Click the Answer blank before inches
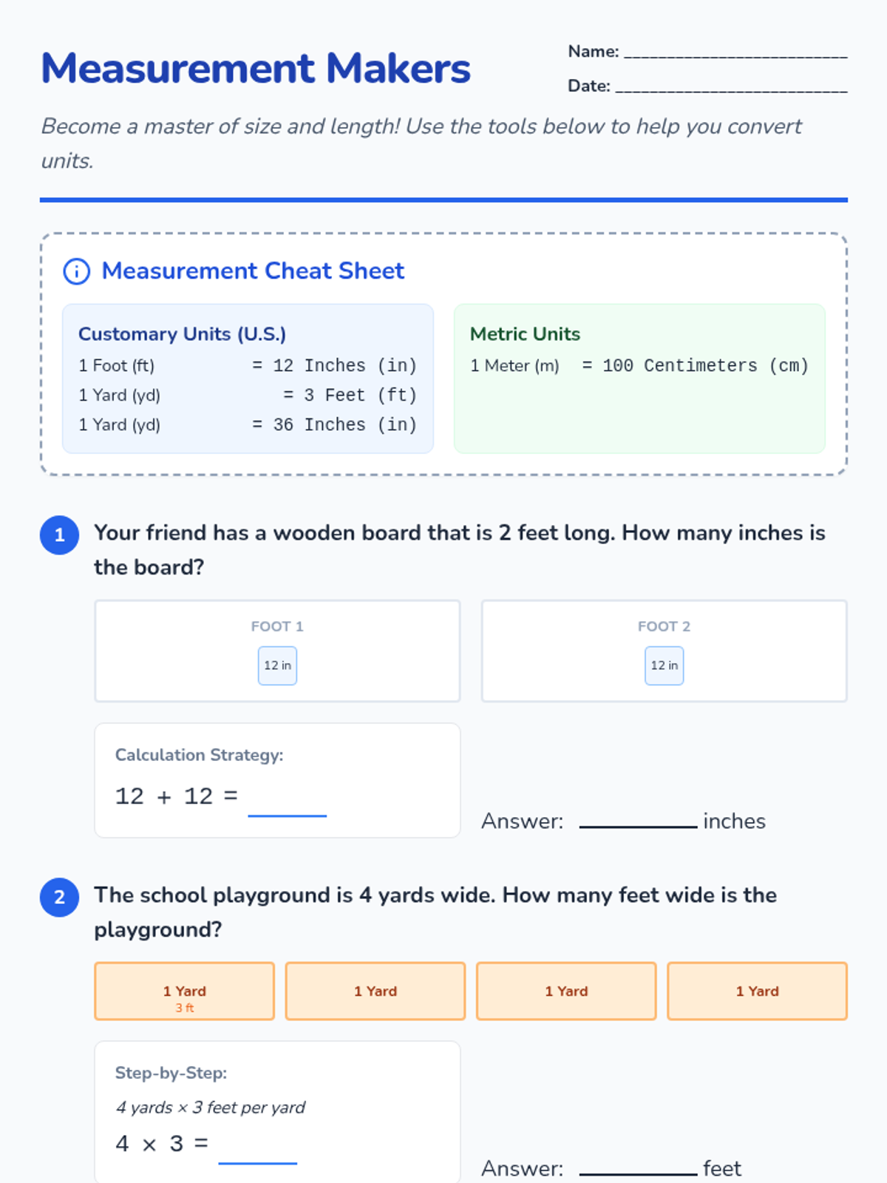 point(639,819)
